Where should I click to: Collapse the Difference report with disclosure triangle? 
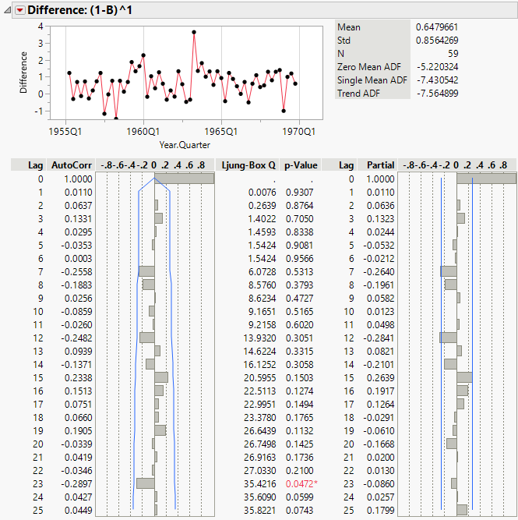7,10
